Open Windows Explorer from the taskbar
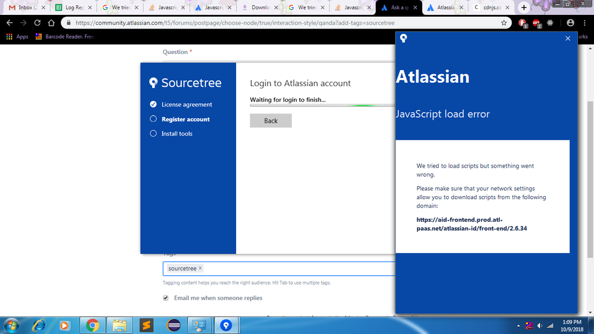Screen dimensions: 594x334 click(120, 325)
